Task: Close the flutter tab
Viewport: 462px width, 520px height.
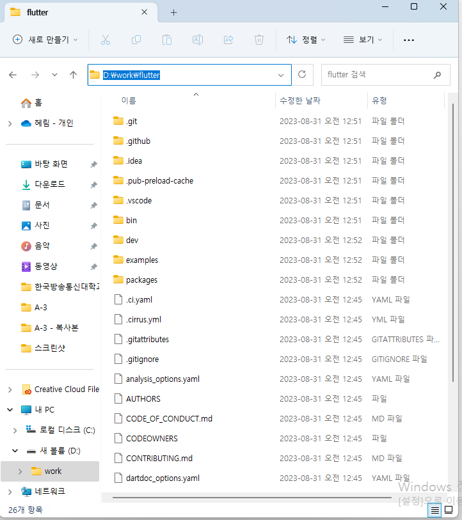Action: pyautogui.click(x=145, y=12)
